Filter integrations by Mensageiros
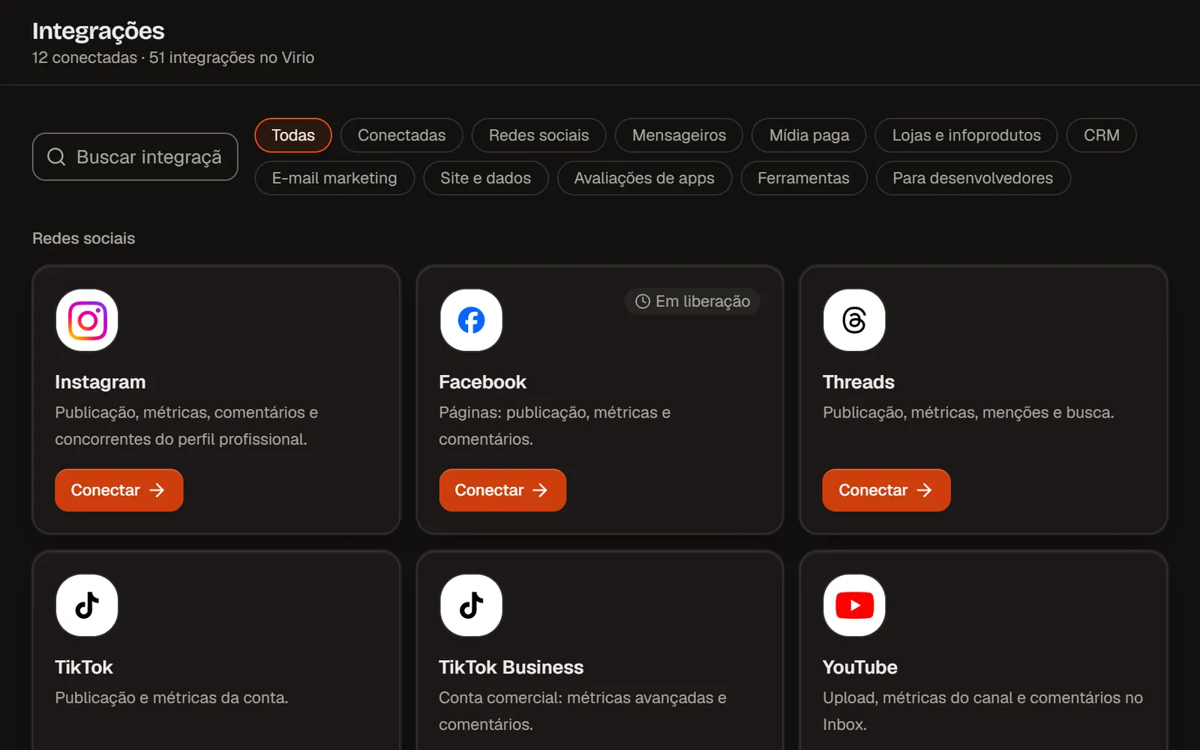Image resolution: width=1200 pixels, height=750 pixels. [x=679, y=135]
